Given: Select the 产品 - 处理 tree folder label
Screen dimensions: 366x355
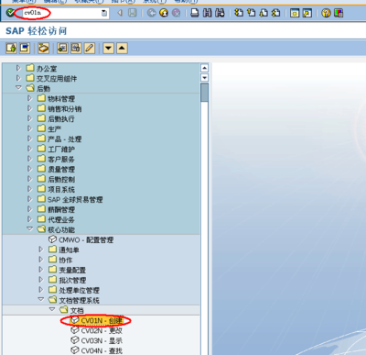Looking at the screenshot, I should click(64, 139).
